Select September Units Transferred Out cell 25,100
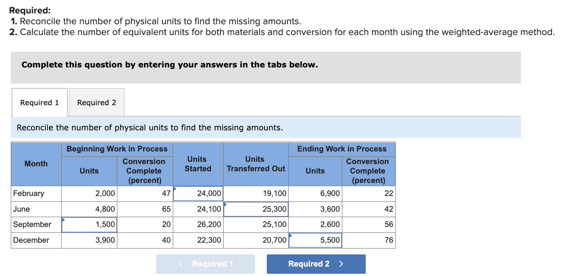The image size is (565, 276). 256,224
